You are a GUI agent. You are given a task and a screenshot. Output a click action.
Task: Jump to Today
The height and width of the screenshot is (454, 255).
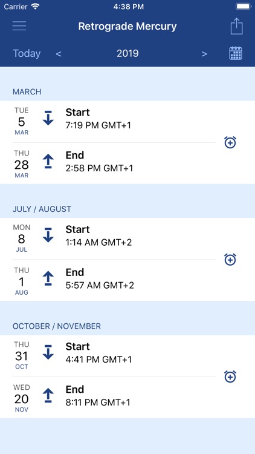[27, 53]
